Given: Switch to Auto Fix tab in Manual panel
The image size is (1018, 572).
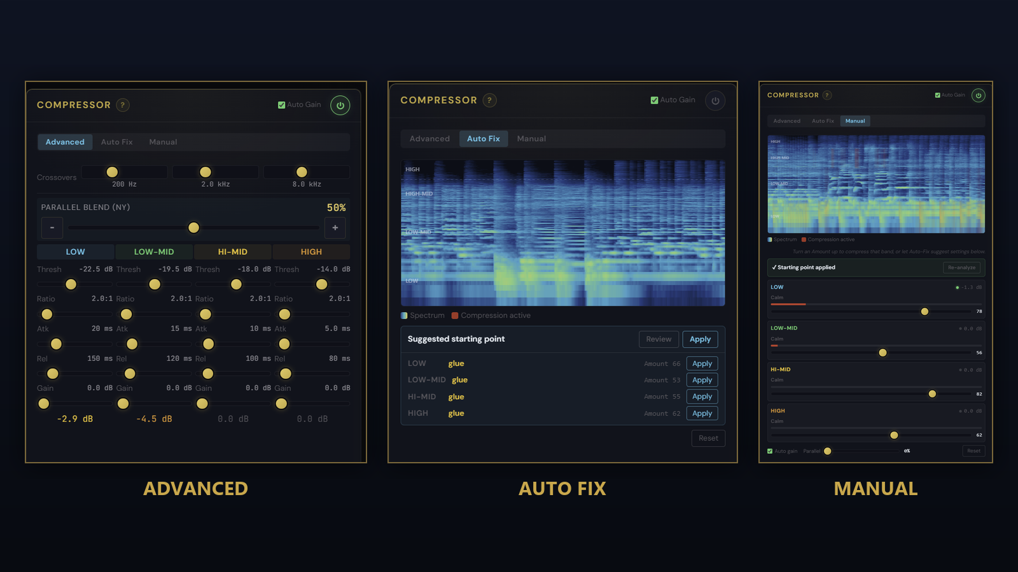Looking at the screenshot, I should click(x=823, y=121).
